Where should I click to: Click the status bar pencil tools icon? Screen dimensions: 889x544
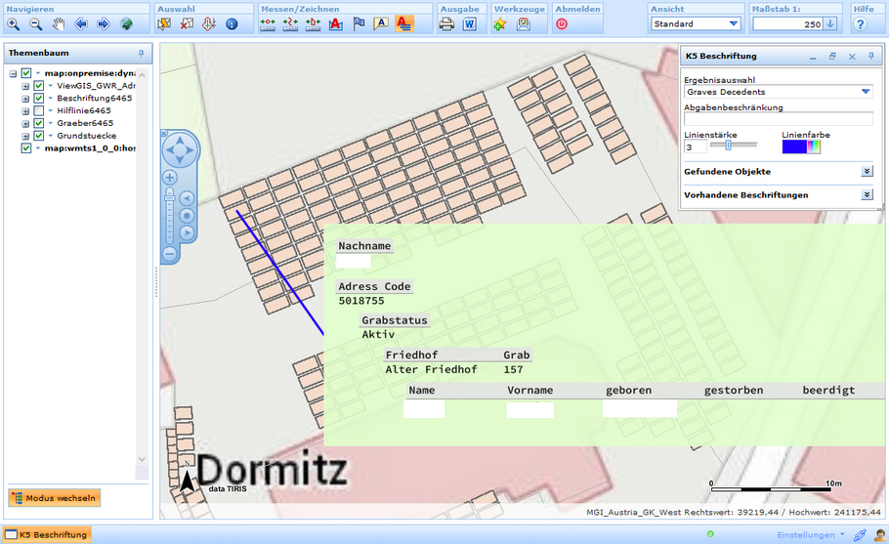[x=860, y=534]
